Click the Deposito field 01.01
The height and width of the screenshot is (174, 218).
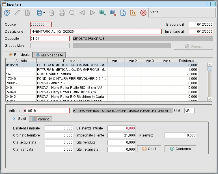pos(50,39)
